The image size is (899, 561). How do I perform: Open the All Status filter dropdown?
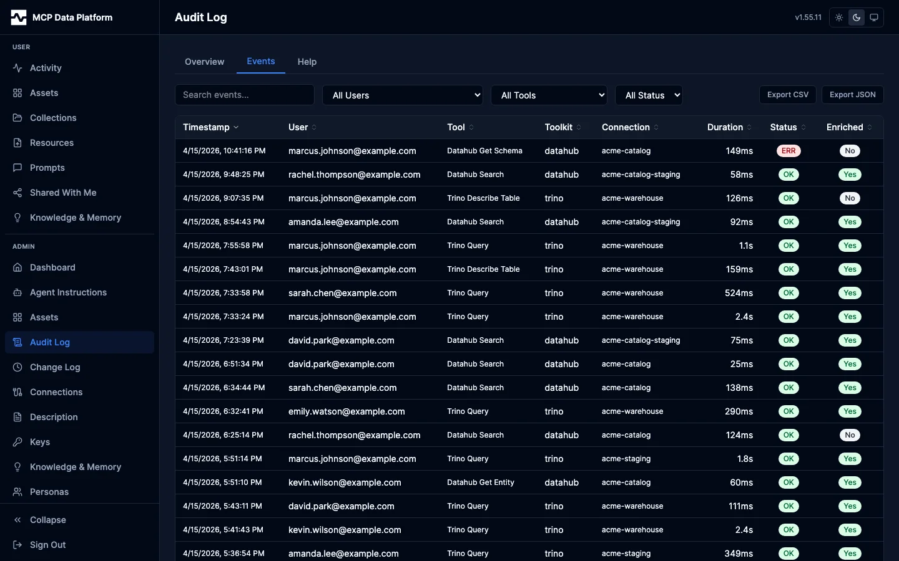pos(649,95)
